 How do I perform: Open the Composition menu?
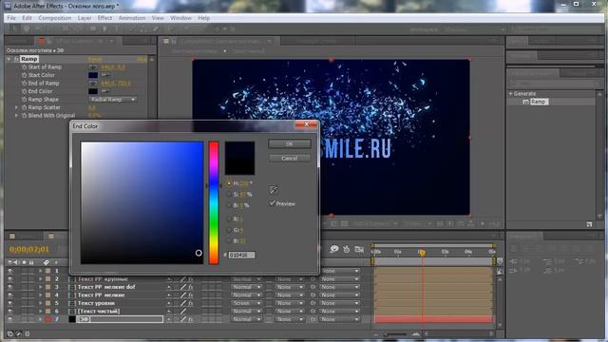pyautogui.click(x=55, y=18)
